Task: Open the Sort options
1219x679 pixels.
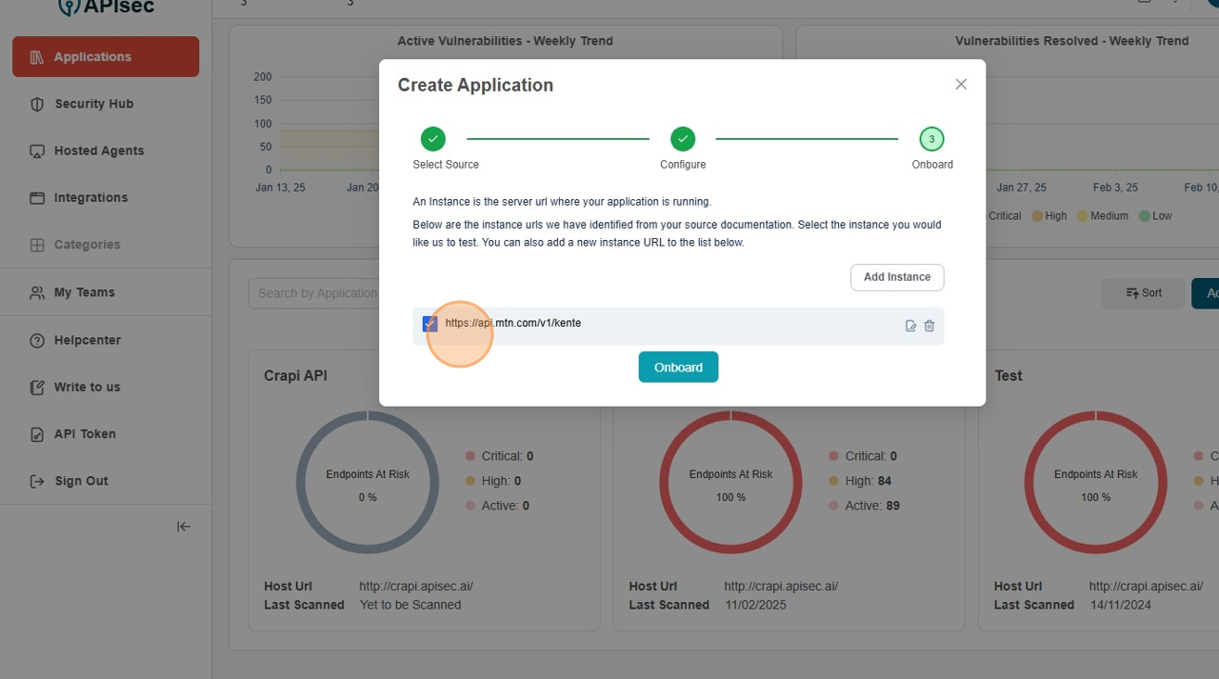Action: pos(1143,293)
